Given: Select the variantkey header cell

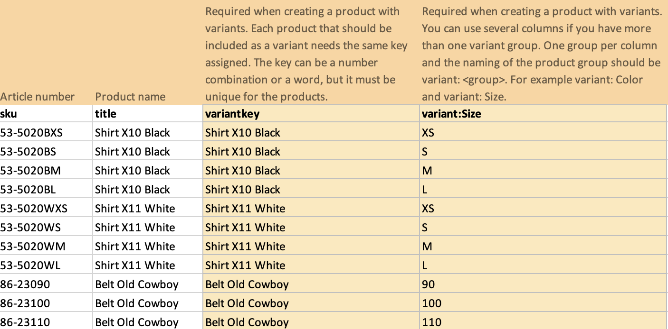Looking at the screenshot, I should tap(311, 114).
